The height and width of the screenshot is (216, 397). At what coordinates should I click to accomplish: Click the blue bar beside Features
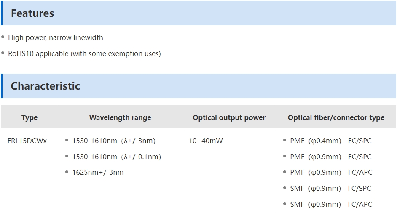(2, 13)
